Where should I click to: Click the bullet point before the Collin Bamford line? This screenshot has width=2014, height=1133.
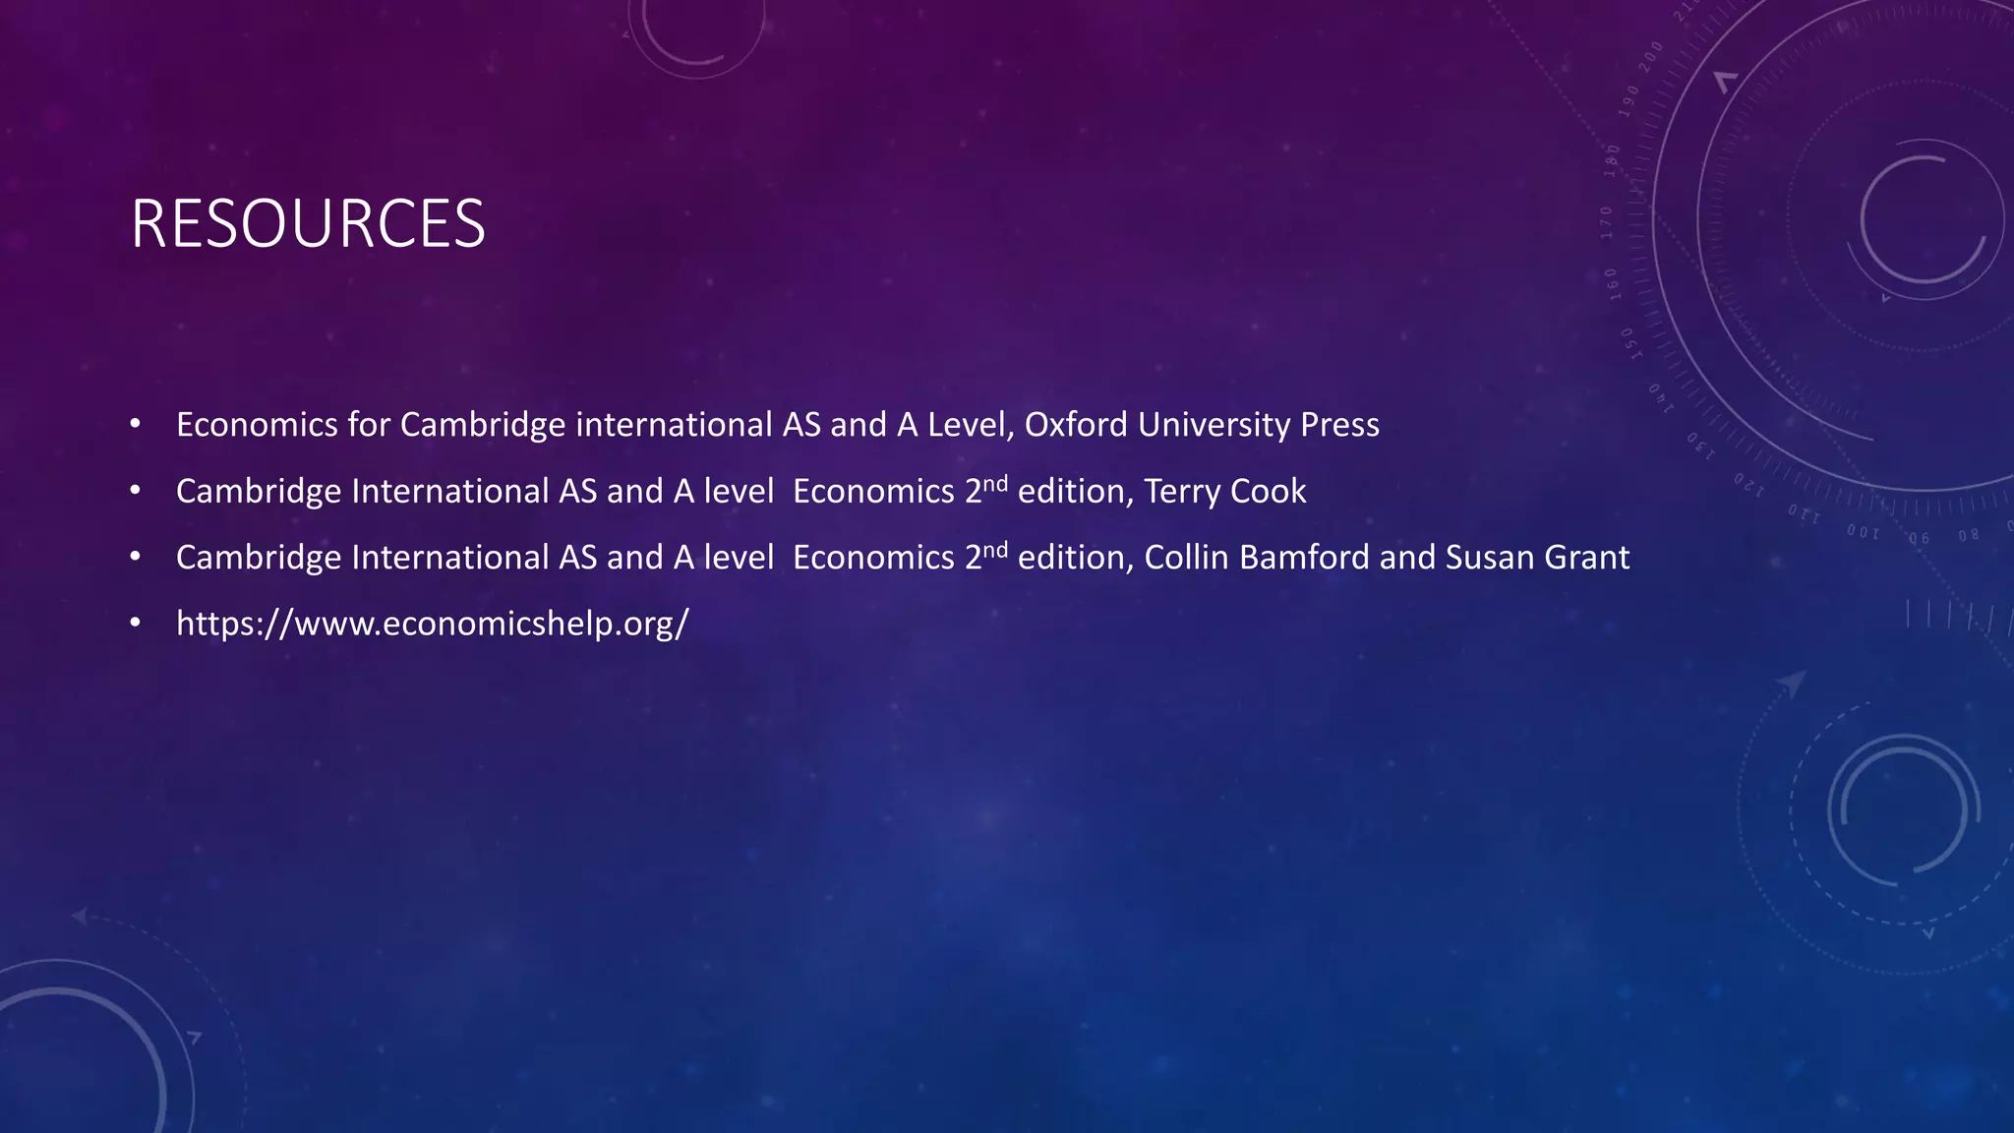[x=135, y=558]
